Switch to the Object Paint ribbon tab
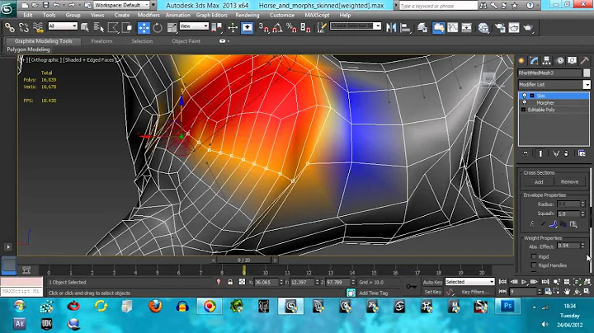 point(186,41)
